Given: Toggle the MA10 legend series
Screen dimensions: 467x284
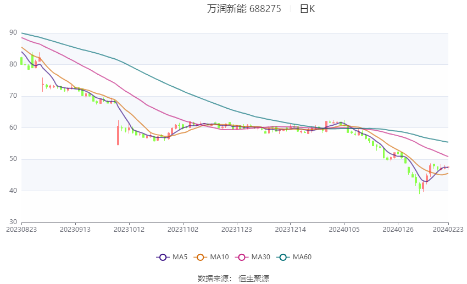Looking at the screenshot, I should (212, 257).
